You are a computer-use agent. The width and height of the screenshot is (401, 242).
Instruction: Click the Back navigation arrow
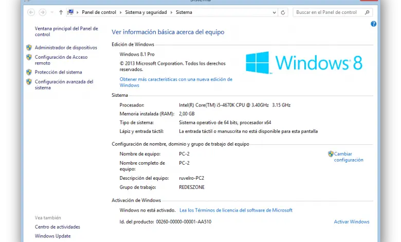pos(31,12)
